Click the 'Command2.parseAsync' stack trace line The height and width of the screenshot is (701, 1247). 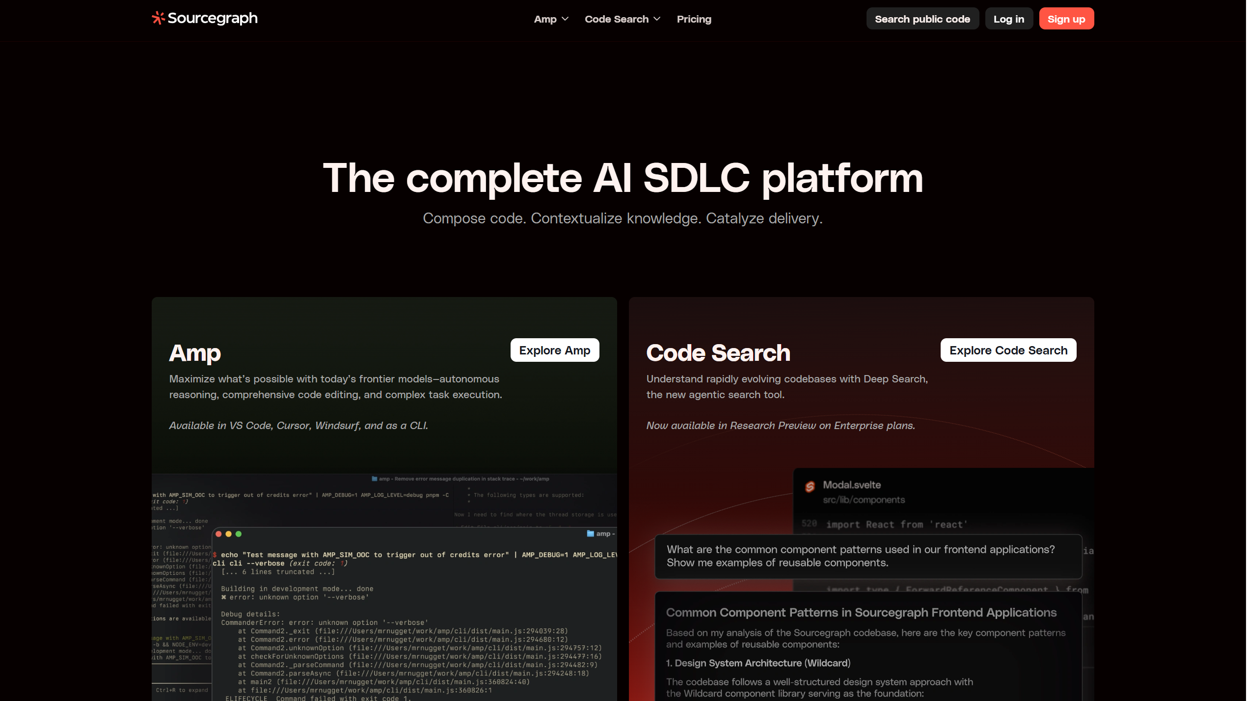(413, 674)
